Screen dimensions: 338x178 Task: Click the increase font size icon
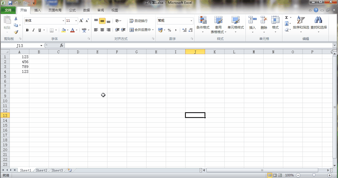pos(81,21)
